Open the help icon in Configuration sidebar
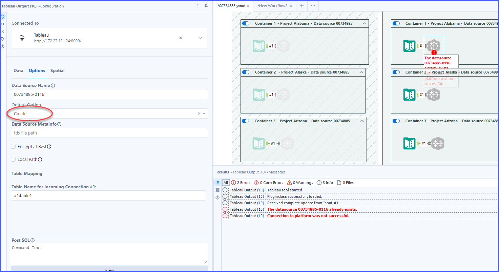This screenshot has height=272, width=499. coord(2,46)
